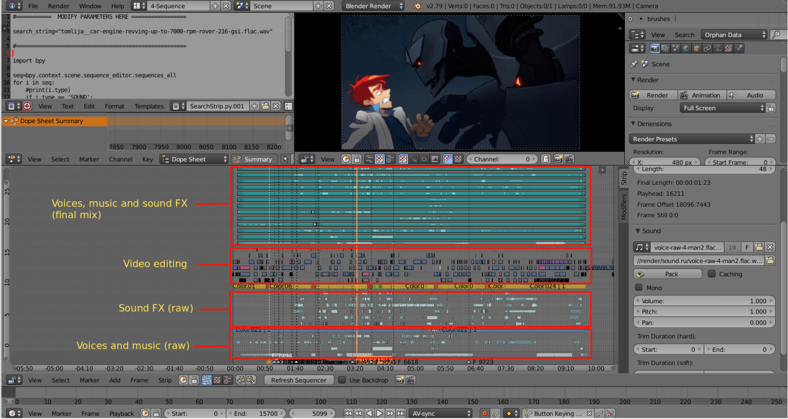Open the Strip menu in the sequencer
Image resolution: width=788 pixels, height=419 pixels.
tap(165, 380)
